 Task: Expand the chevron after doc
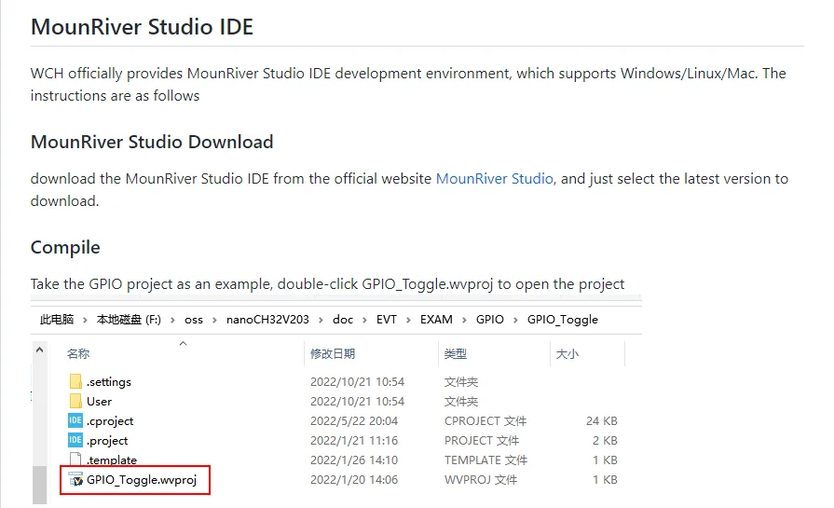364,320
